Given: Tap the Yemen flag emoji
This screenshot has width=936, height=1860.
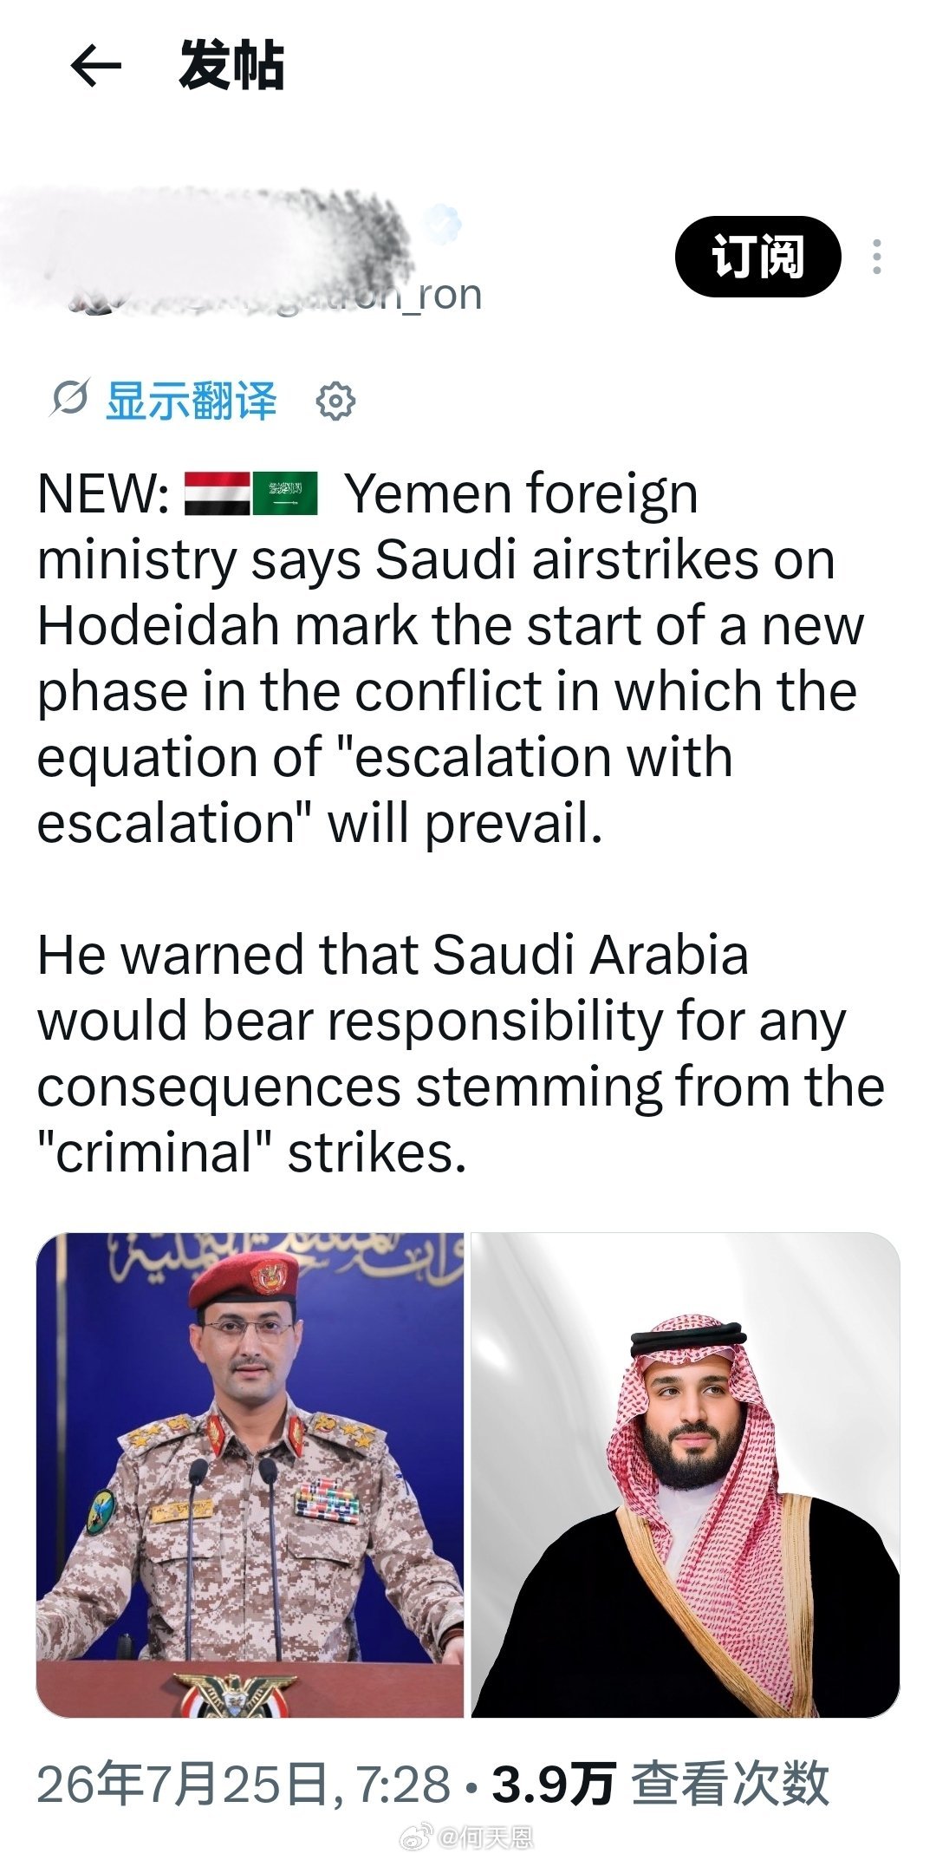Looking at the screenshot, I should (217, 493).
